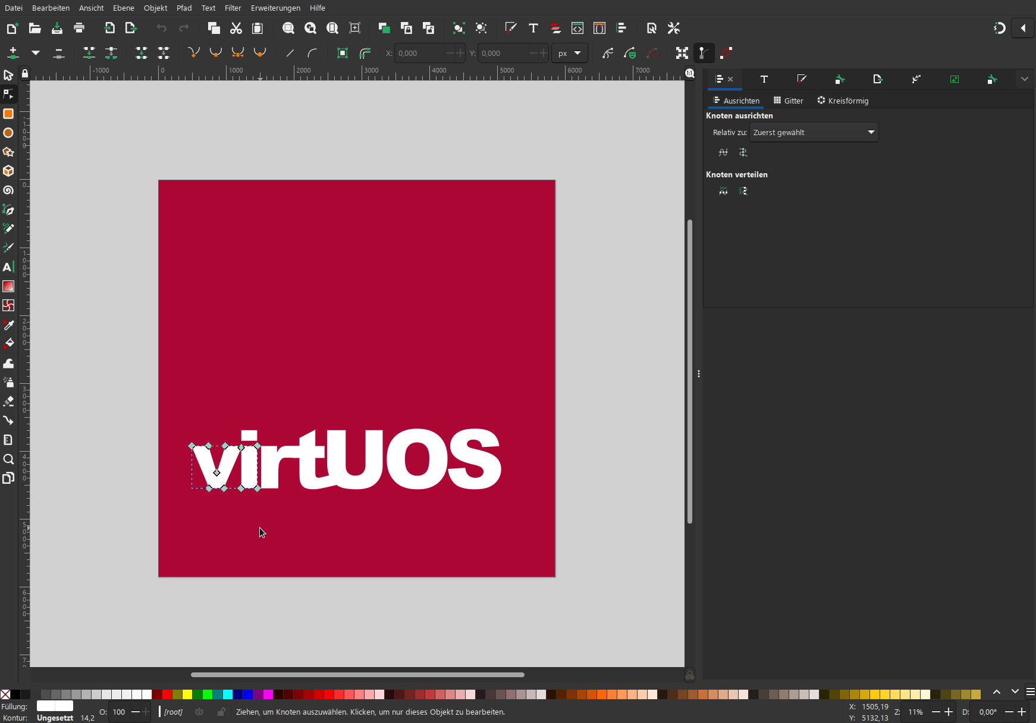
Task: Create a new document
Action: pyautogui.click(x=12, y=28)
